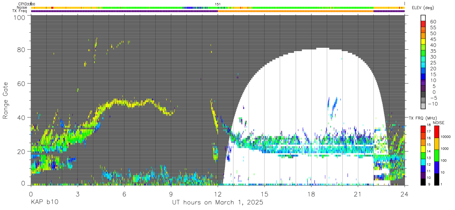The width and height of the screenshot is (455, 210).
Task: Click the "Noise" strip label above the plot
Action: 23,7
